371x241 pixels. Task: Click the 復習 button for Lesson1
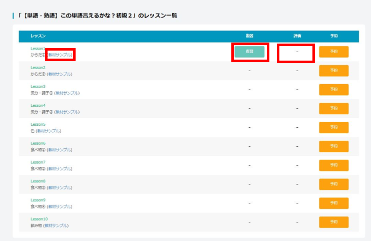point(249,52)
